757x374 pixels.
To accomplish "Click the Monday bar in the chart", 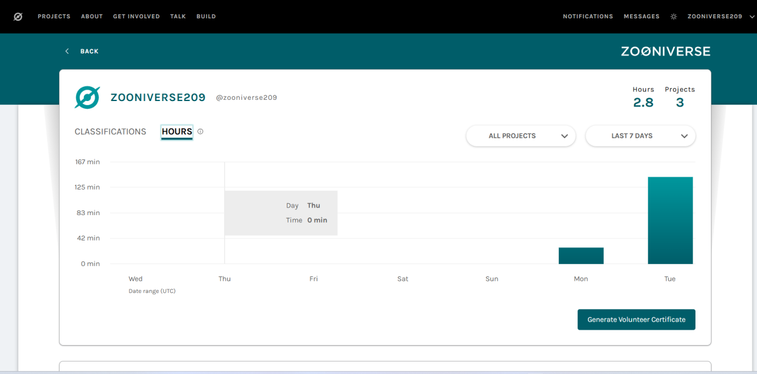I will coord(581,256).
